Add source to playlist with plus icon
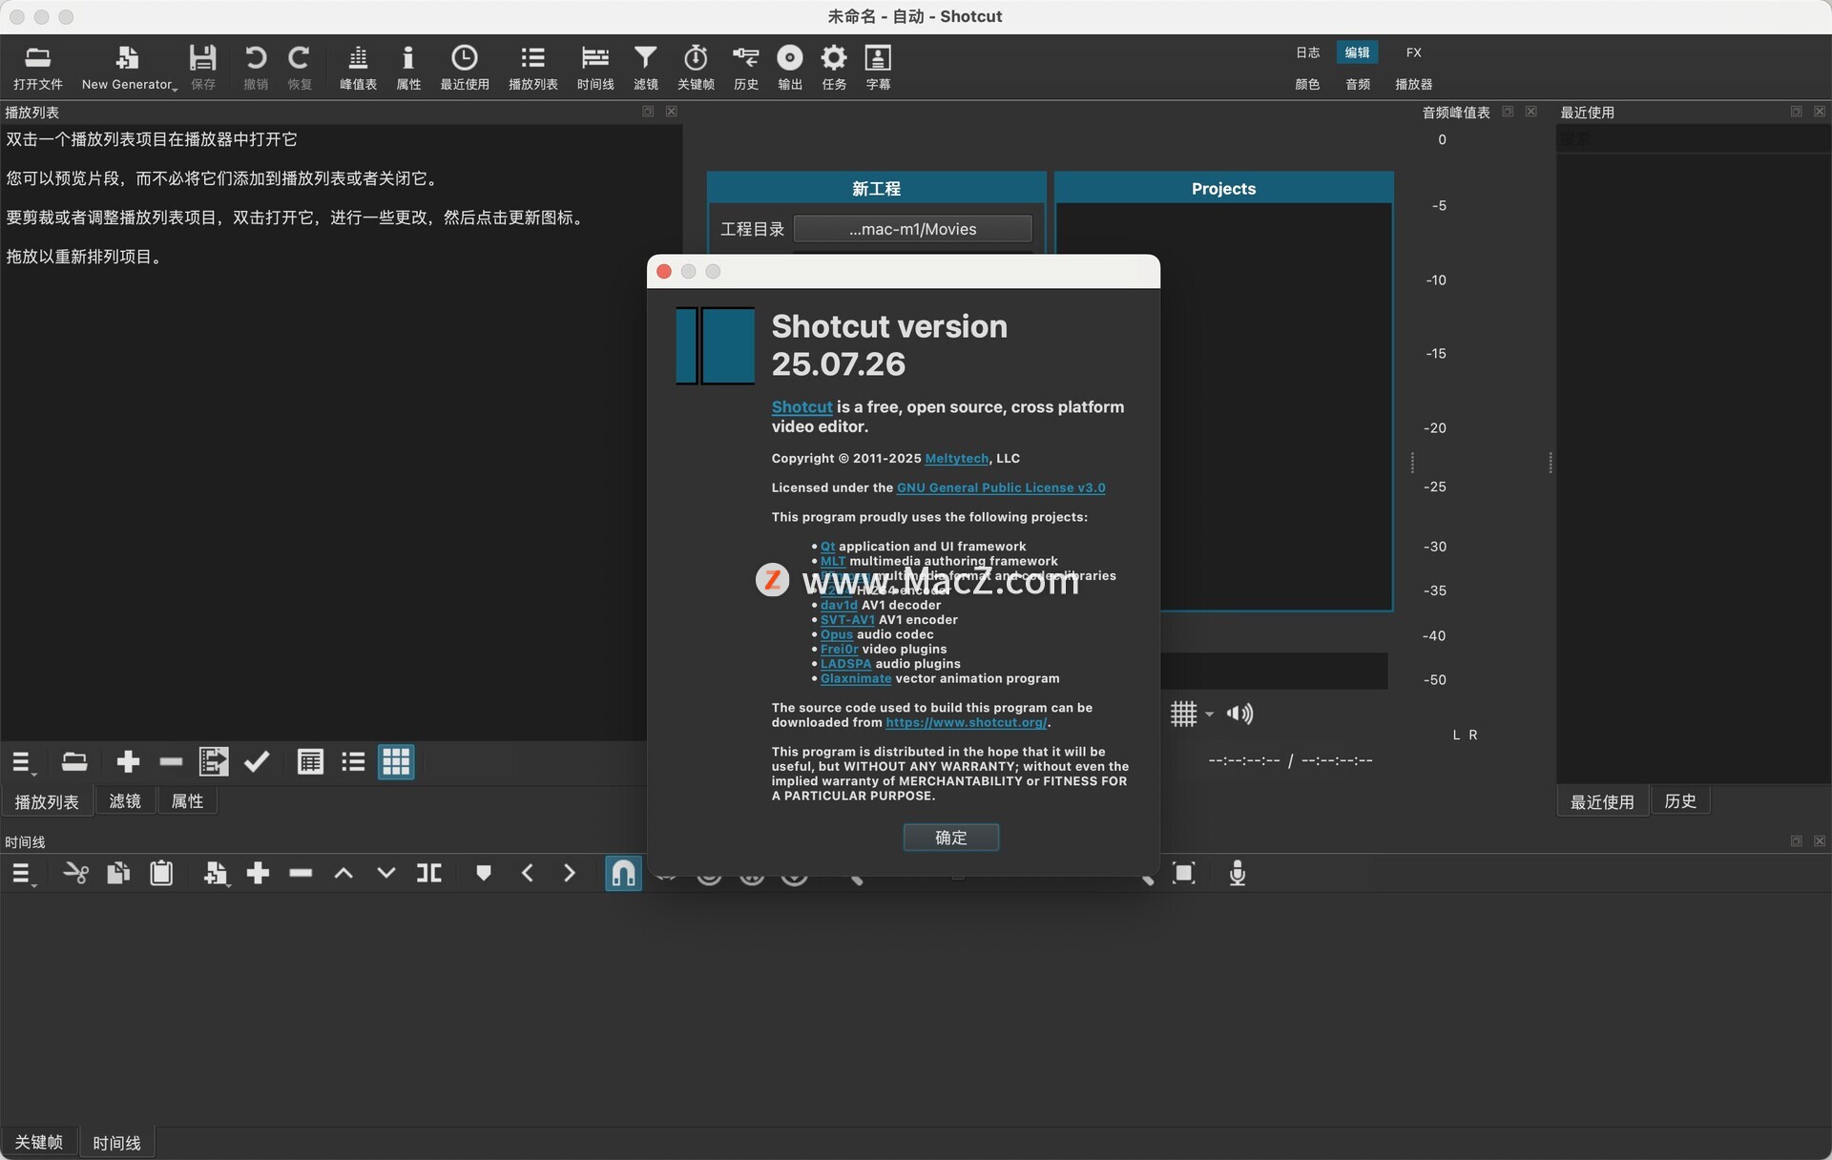 tap(128, 761)
